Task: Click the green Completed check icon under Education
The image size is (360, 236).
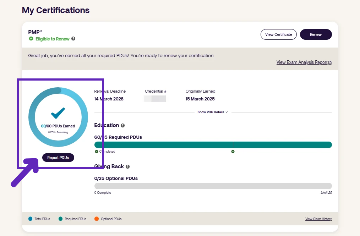Action: tap(96, 152)
